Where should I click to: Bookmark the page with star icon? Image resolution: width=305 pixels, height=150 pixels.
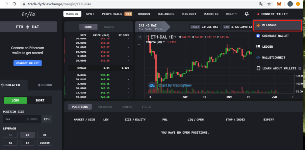click(269, 4)
